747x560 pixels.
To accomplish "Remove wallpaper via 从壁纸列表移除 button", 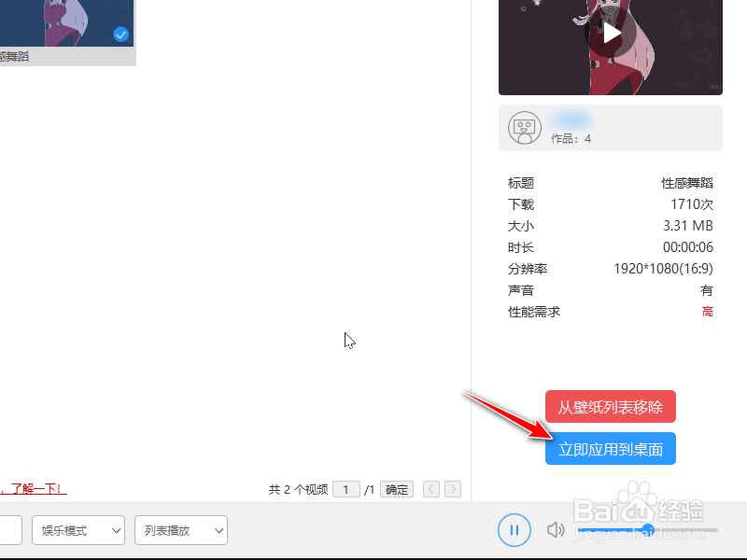I will pos(611,407).
